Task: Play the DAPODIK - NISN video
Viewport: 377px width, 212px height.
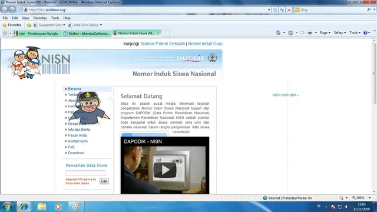Action: (x=165, y=170)
